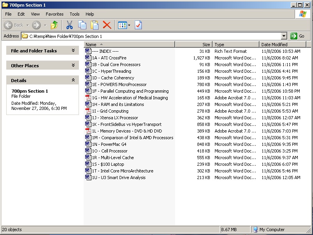Click the folder icon in the title bar

click(5, 5)
